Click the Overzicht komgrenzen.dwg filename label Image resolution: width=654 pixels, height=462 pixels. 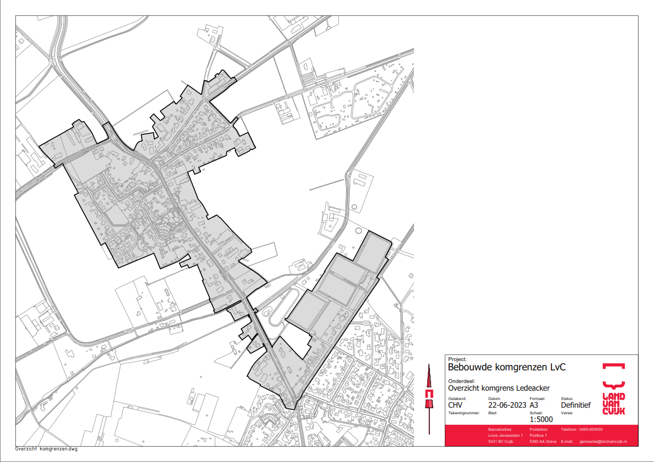tap(47, 449)
